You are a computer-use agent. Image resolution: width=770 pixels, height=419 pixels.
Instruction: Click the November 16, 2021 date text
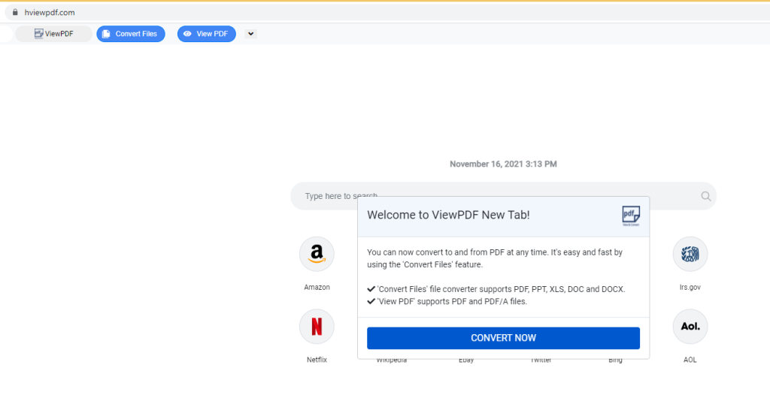[x=503, y=164]
